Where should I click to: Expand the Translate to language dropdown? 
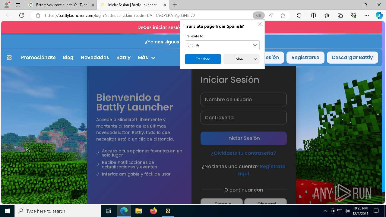pos(222,45)
